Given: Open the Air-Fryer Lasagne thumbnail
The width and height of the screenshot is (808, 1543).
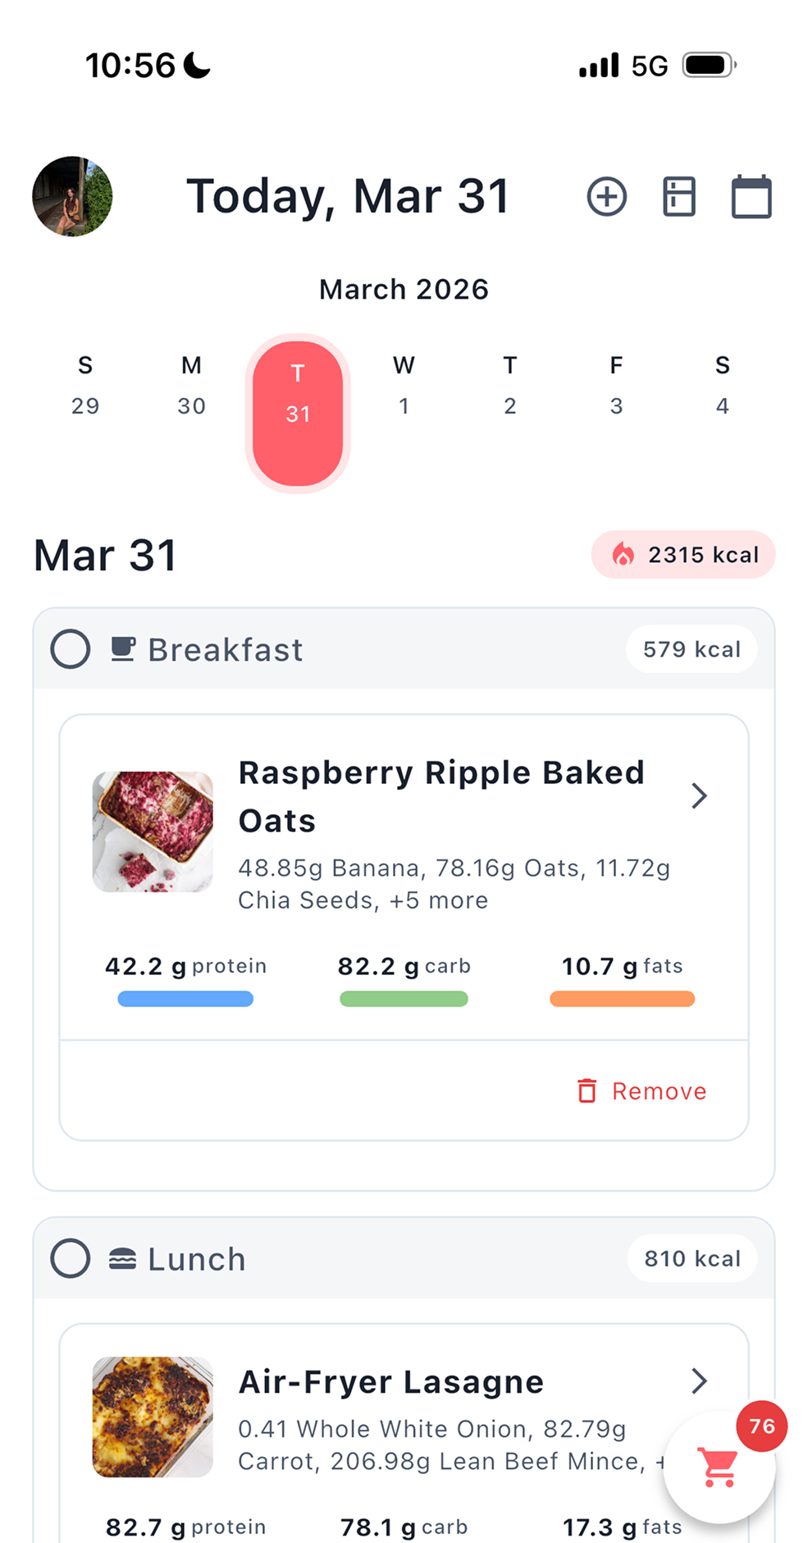Looking at the screenshot, I should (x=153, y=1417).
